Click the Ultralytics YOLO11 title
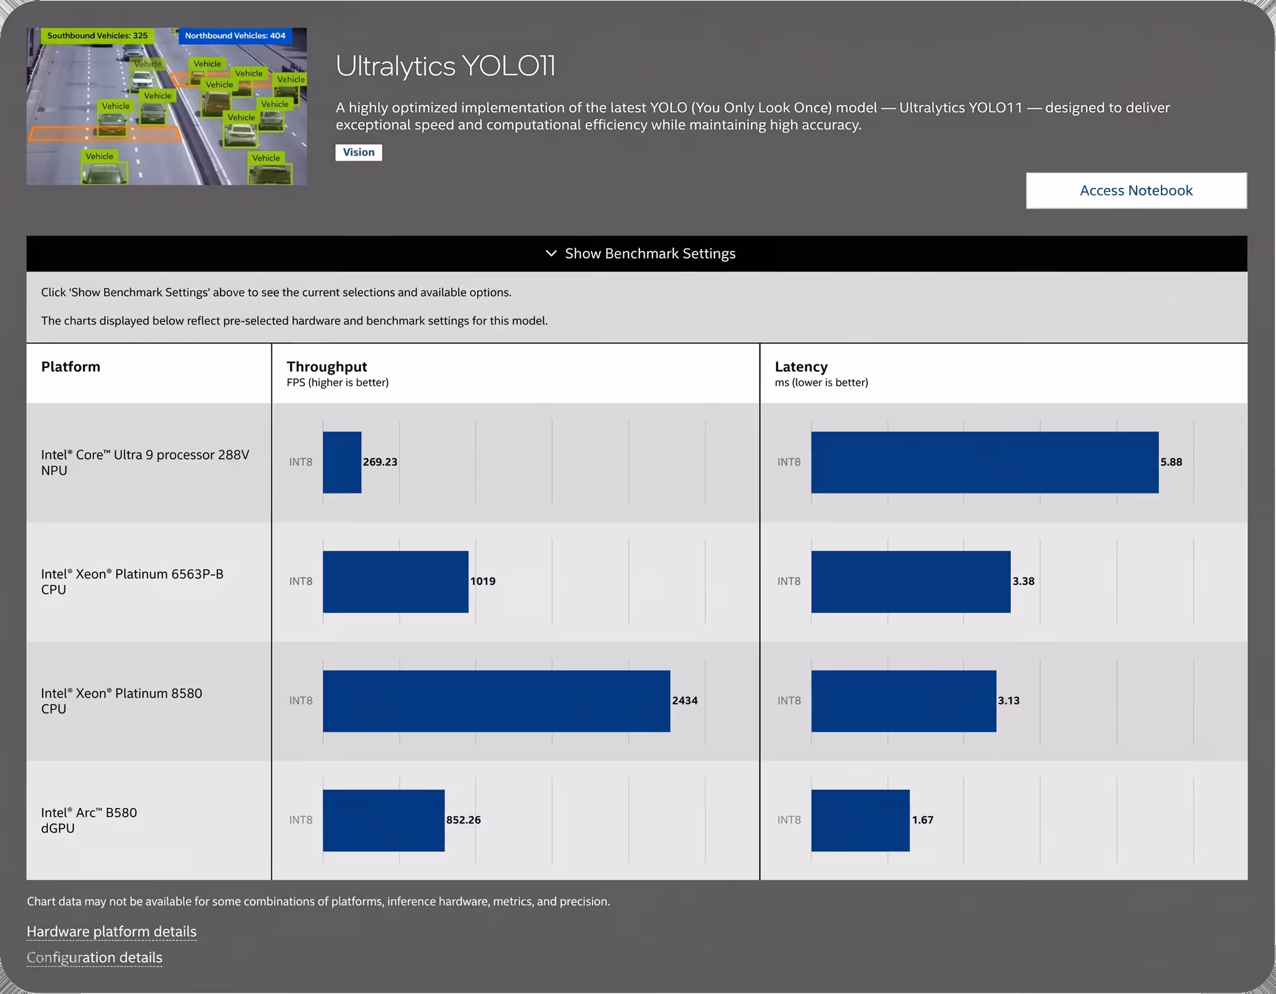1276x994 pixels. (445, 66)
